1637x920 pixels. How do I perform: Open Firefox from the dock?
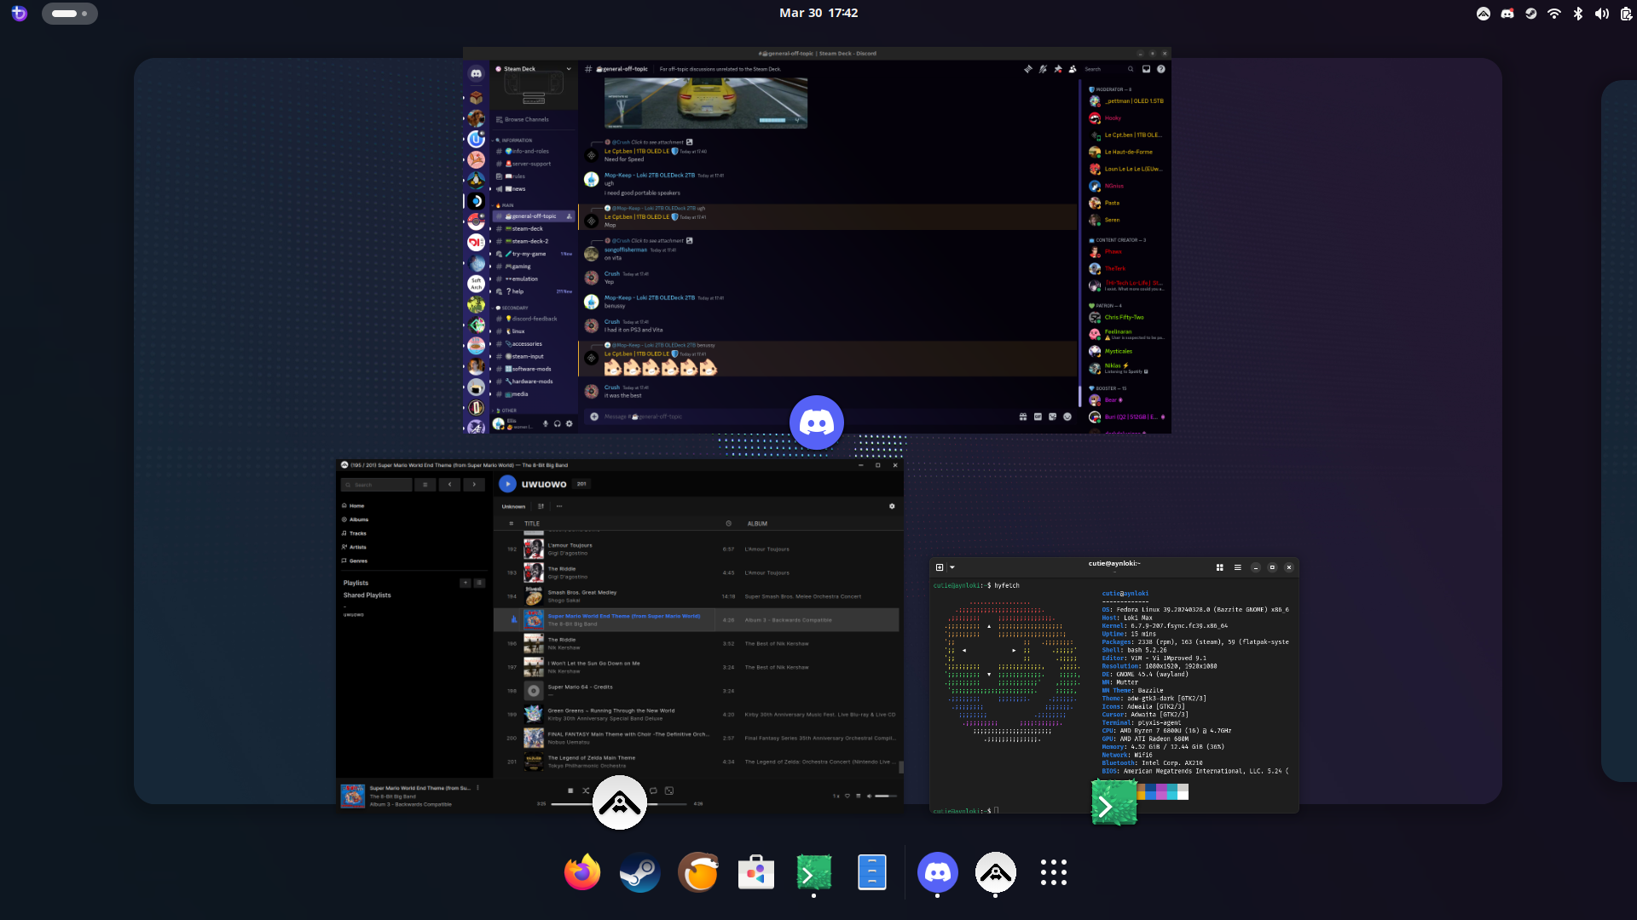(582, 872)
